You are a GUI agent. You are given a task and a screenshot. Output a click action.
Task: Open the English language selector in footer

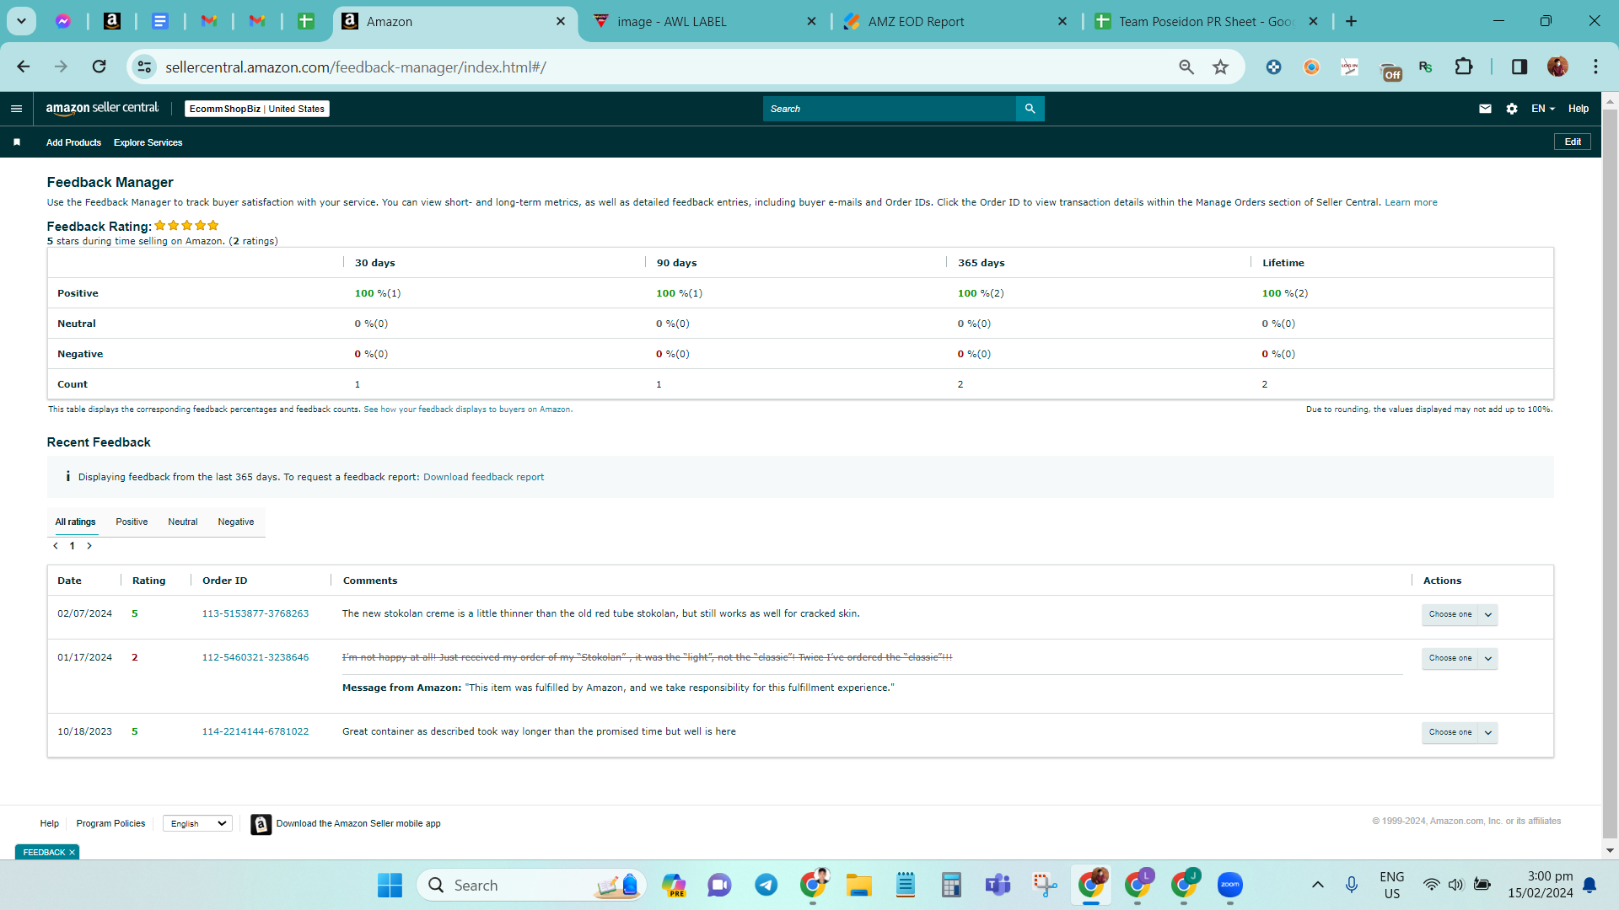coord(197,824)
